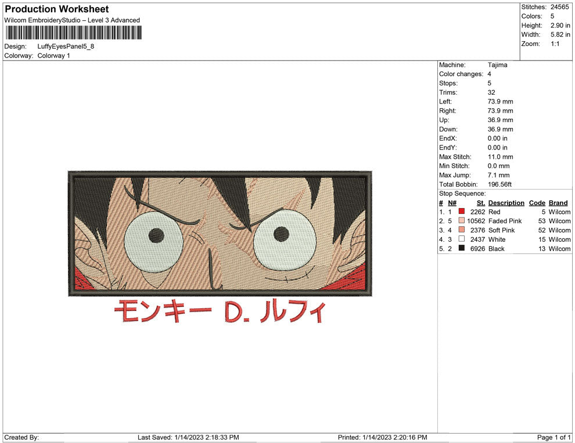
Task: Open the Luffy eyes embroidery preview
Action: 221,233
